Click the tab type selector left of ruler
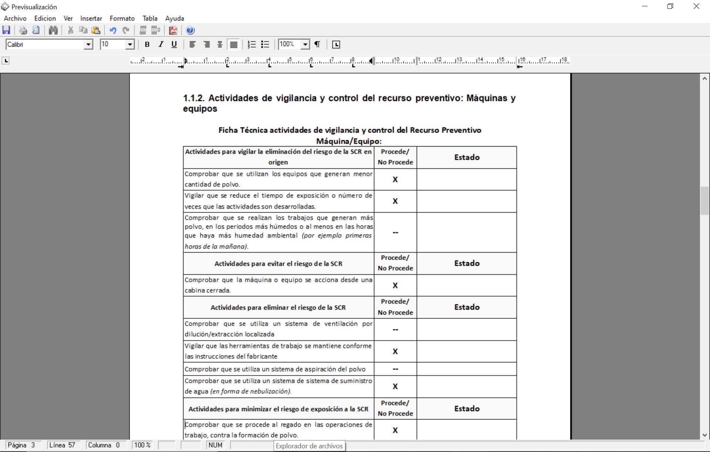710x452 pixels. (x=6, y=61)
